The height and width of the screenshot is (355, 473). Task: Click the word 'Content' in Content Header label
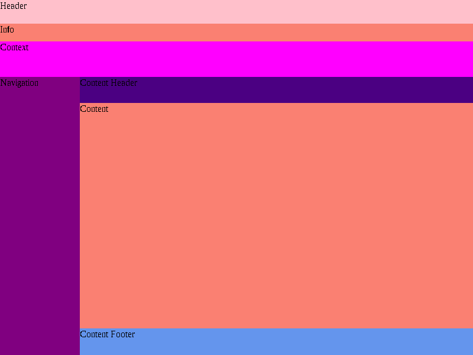point(94,83)
